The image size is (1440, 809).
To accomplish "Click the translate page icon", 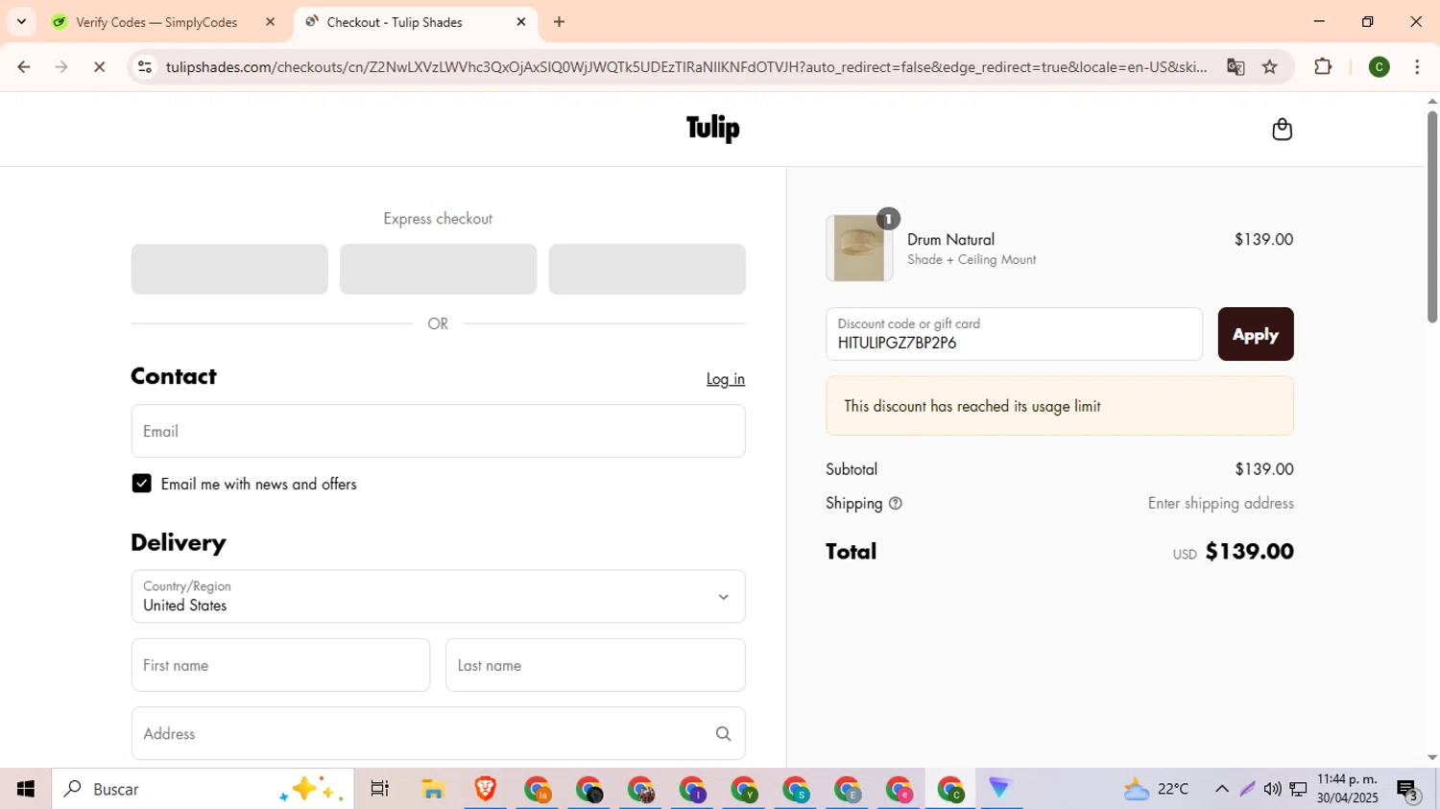I will click(x=1236, y=67).
